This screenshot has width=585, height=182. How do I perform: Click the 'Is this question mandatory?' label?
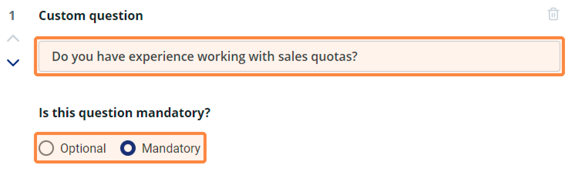pos(124,113)
